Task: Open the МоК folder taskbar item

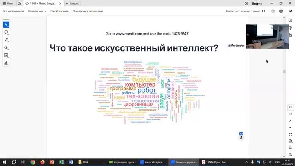Action: click(x=91, y=162)
